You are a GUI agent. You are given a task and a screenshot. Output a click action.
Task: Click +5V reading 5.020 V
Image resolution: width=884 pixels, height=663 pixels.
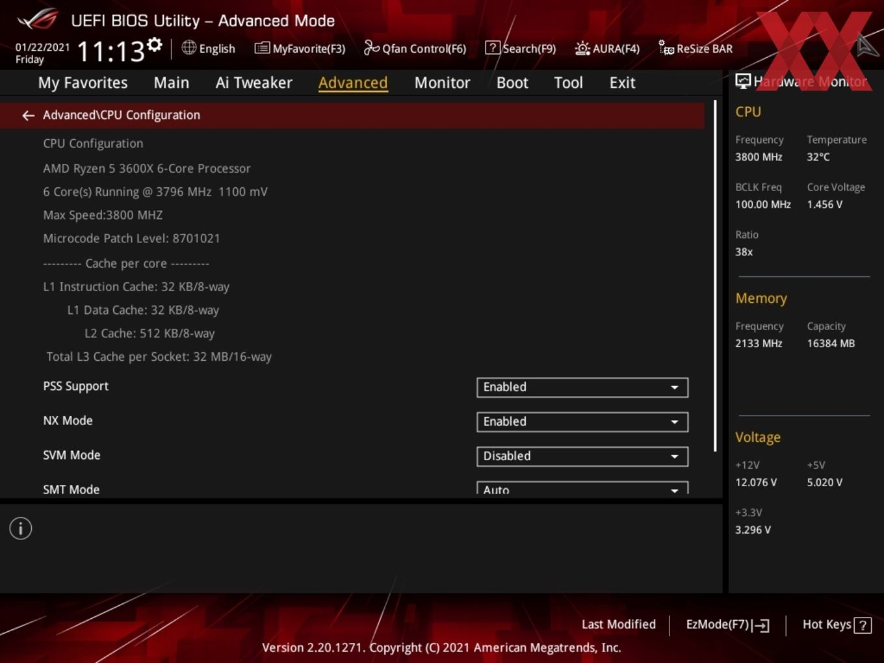(x=825, y=482)
